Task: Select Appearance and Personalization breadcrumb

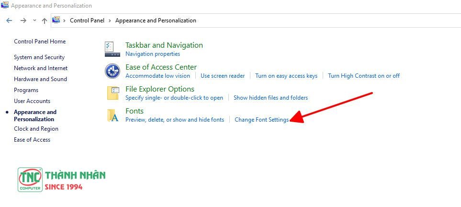Action: 156,21
